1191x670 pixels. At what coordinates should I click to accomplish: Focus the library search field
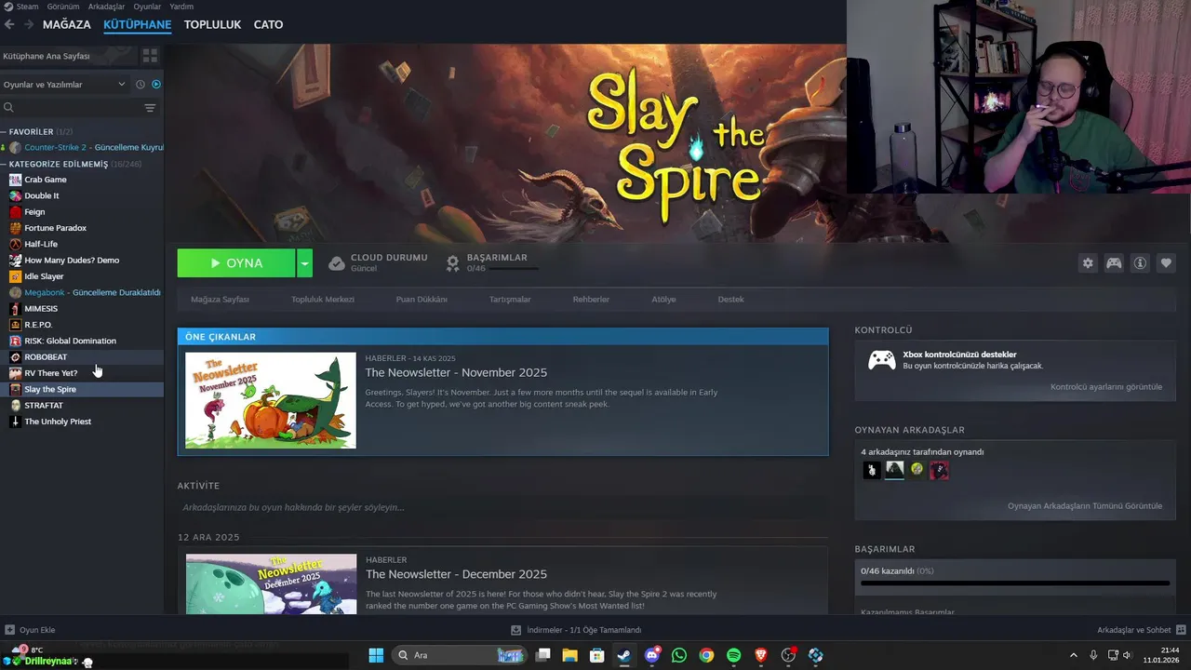pyautogui.click(x=73, y=108)
